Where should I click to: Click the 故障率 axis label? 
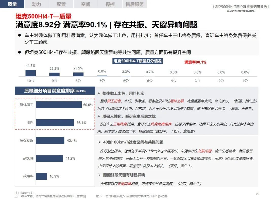pyautogui.click(x=28, y=176)
